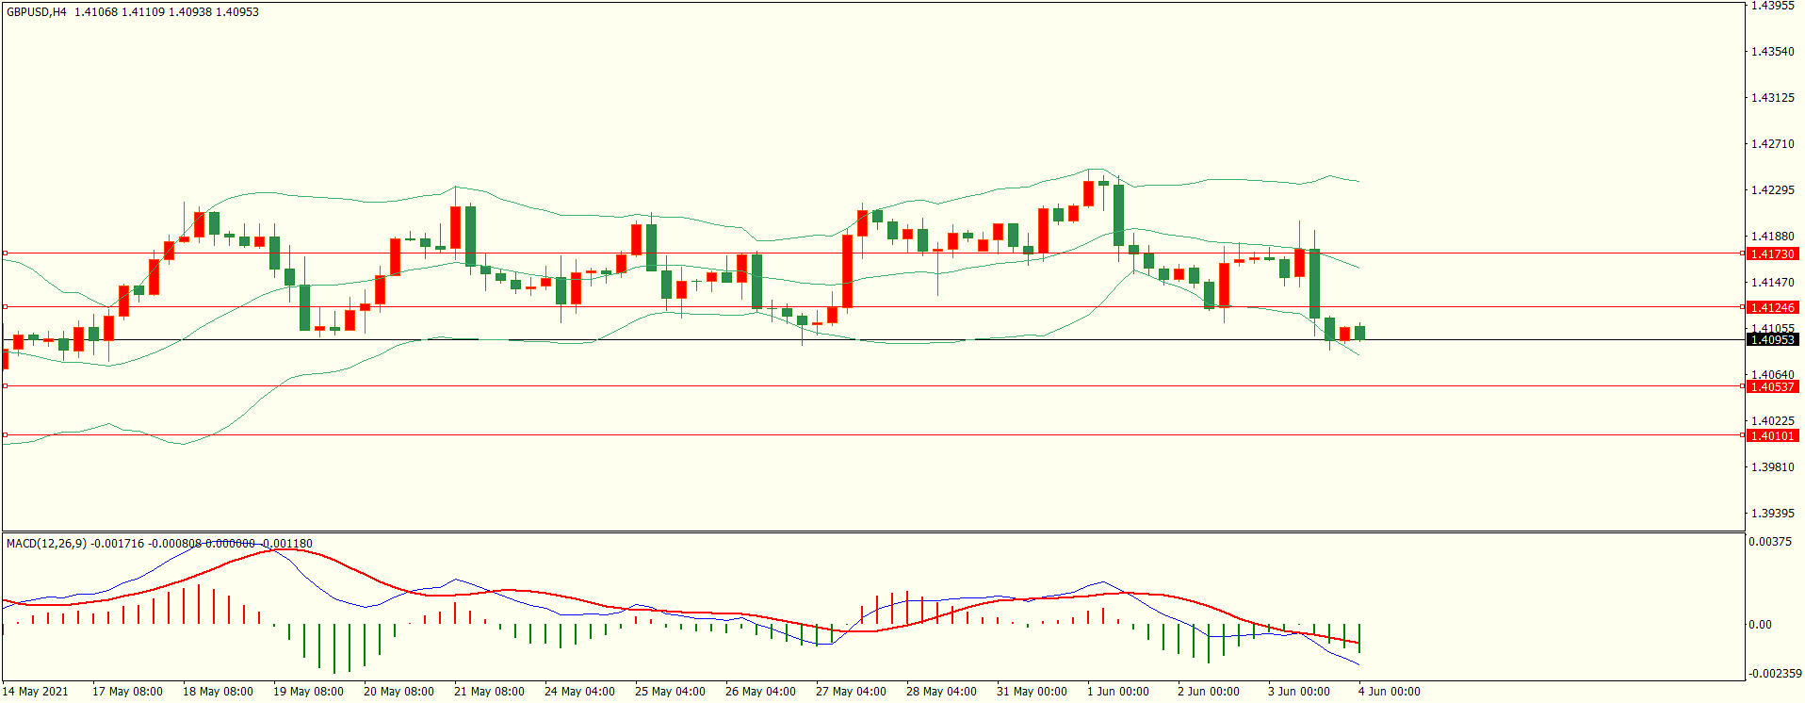Image resolution: width=1805 pixels, height=703 pixels.
Task: Click the MACD(12,26,9) indicator label
Action: pyautogui.click(x=46, y=543)
